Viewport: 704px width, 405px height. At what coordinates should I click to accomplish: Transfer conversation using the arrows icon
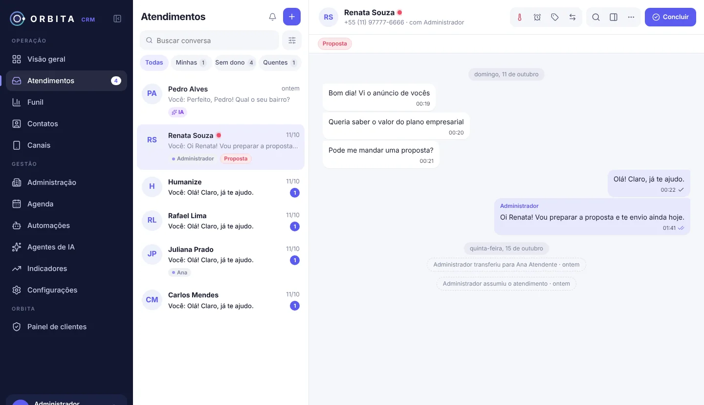572,17
